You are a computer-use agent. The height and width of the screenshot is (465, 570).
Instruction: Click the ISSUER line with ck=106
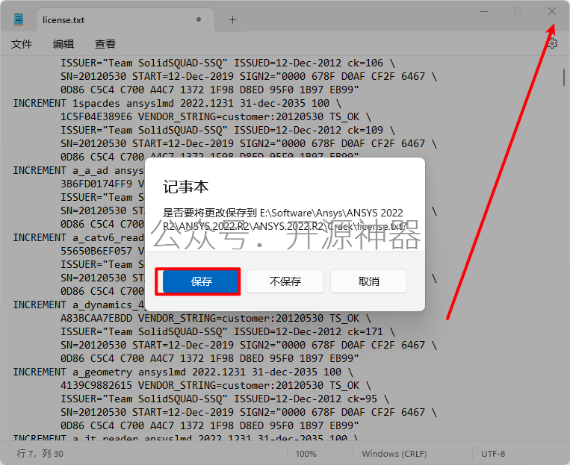pos(228,63)
